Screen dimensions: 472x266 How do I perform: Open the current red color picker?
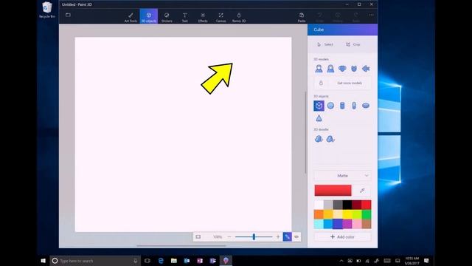pos(333,191)
